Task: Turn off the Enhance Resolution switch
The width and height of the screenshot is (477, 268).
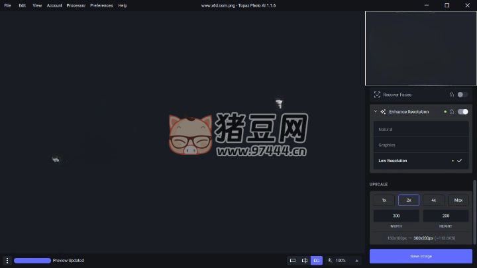Action: (462, 112)
